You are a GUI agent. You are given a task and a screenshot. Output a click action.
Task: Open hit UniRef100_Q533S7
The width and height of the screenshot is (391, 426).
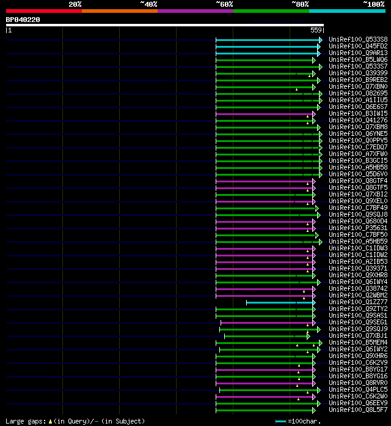point(358,67)
